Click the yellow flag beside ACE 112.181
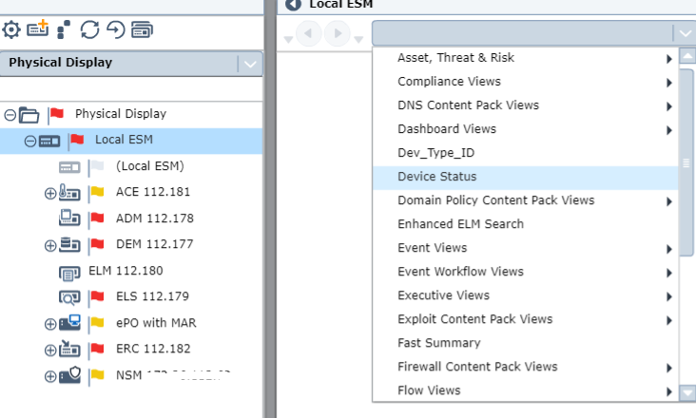696x418 pixels. click(97, 192)
